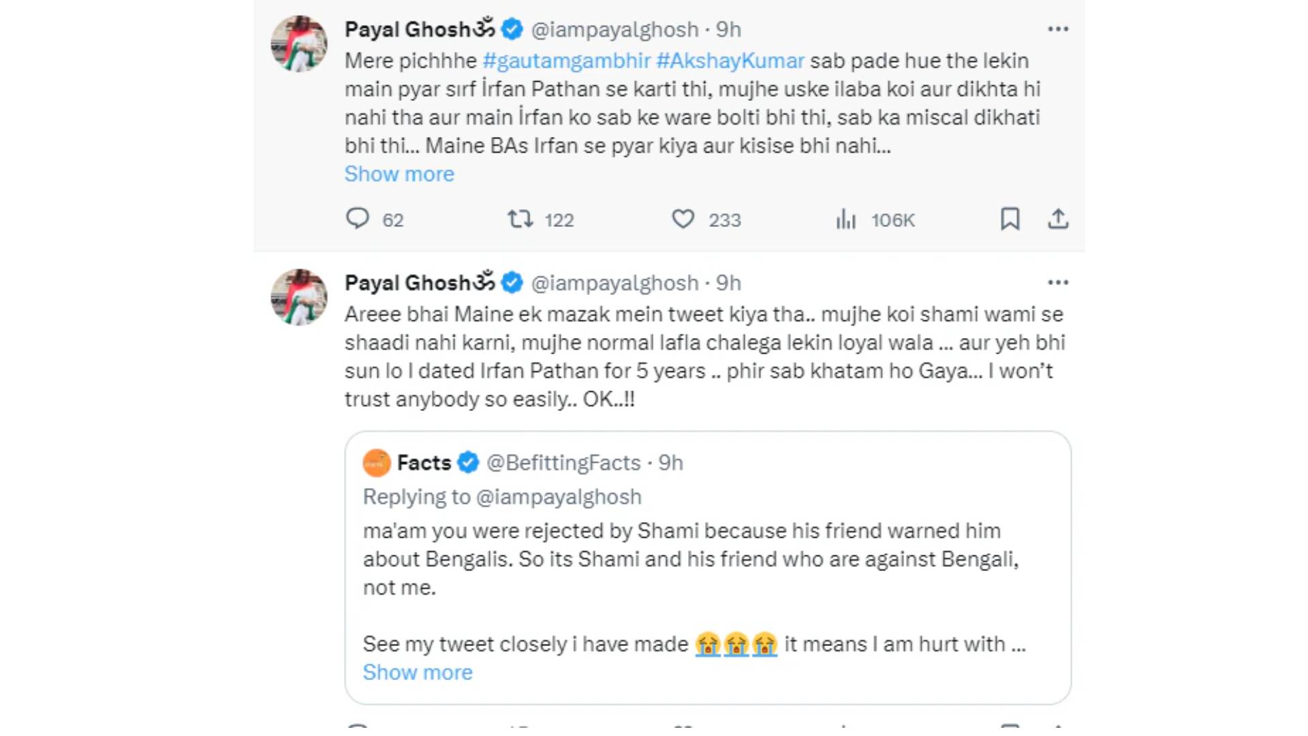1308x736 pixels.
Task: Like the first tweet with 233 likes
Action: (683, 219)
